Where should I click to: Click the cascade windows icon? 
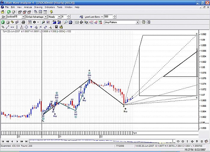(x=36, y=12)
